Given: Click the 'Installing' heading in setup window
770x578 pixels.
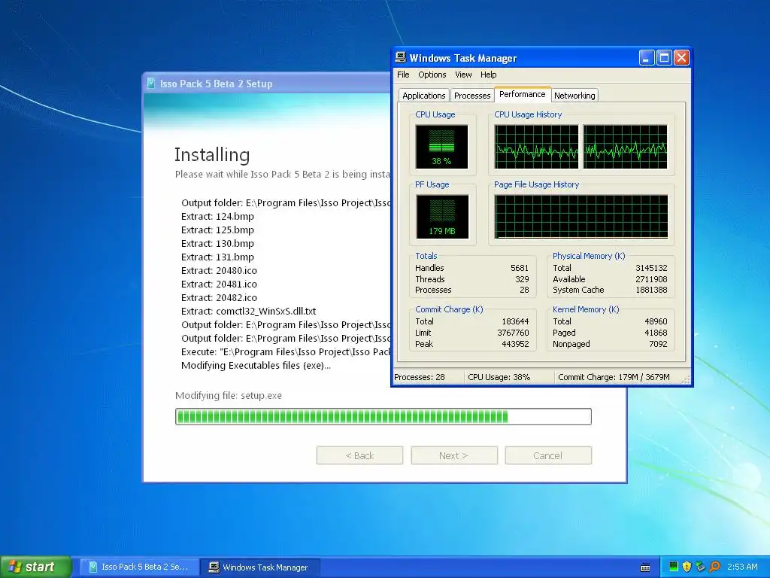Looking at the screenshot, I should pyautogui.click(x=212, y=155).
